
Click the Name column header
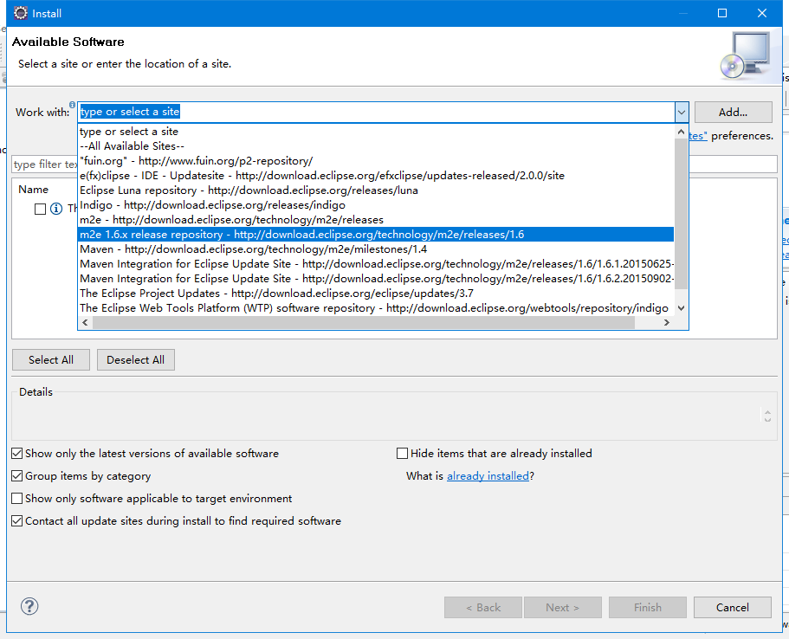pyautogui.click(x=33, y=189)
